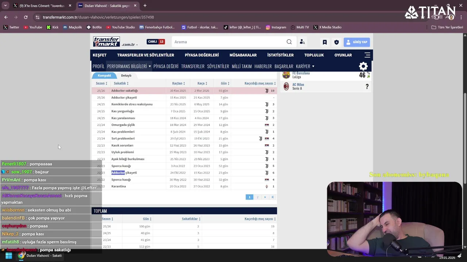The image size is (467, 262).
Task: Switch to the Detaylı tab
Action: (126, 75)
